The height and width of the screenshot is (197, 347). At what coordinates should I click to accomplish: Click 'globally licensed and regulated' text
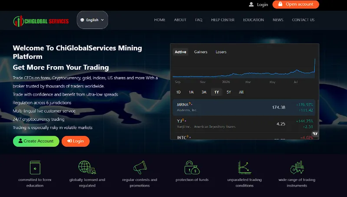87,183
